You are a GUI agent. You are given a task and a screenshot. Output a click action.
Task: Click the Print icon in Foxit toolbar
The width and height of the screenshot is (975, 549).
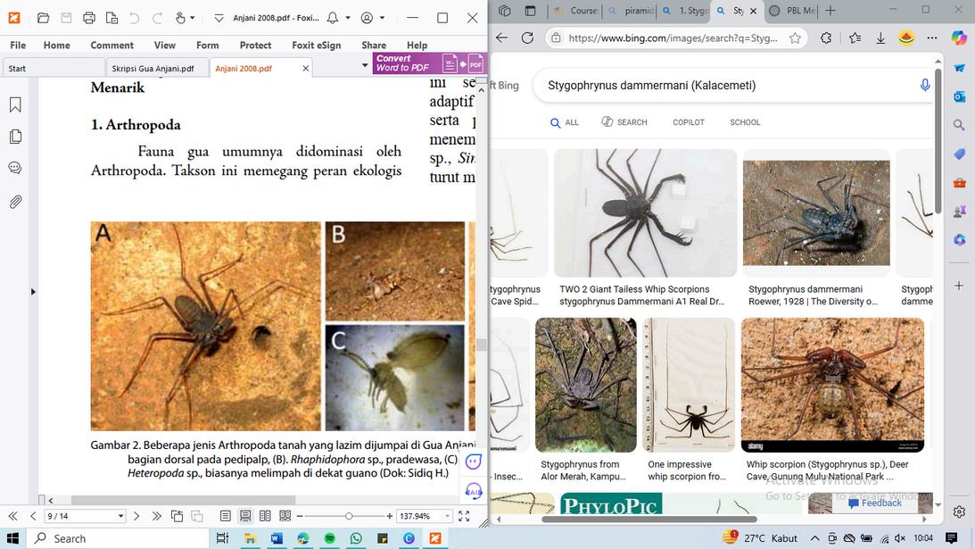pos(88,18)
